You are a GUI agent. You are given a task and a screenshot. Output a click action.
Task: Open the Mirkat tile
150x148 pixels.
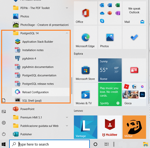point(134,127)
